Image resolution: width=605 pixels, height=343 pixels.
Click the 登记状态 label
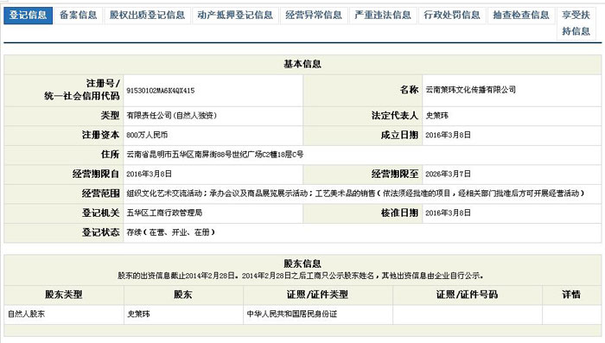tap(101, 232)
